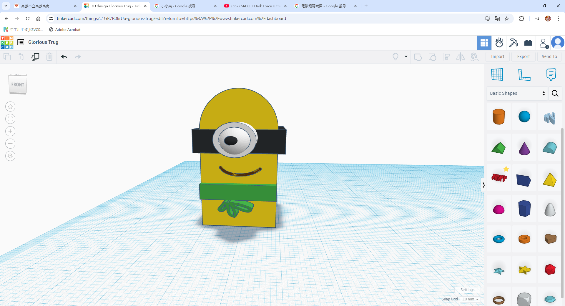Toggle perspective/orthographic view cube icon
Viewport: 565px width, 306px height.
click(10, 156)
